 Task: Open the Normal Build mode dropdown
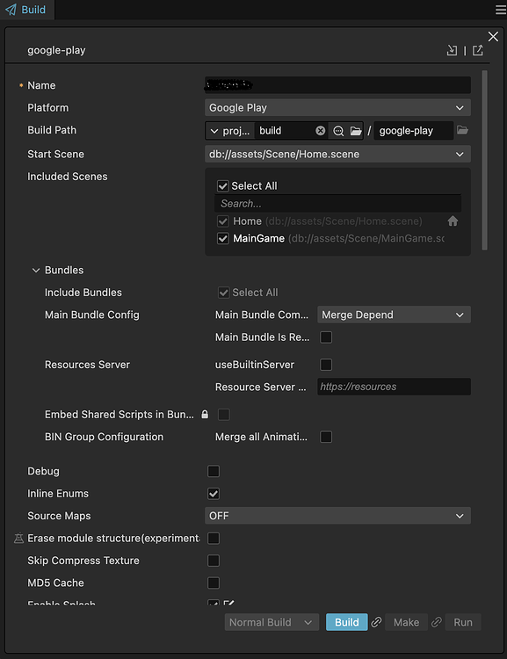pyautogui.click(x=272, y=622)
